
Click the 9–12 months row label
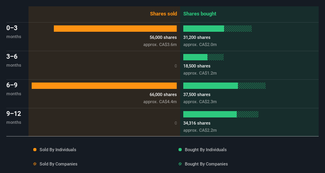[14, 117]
